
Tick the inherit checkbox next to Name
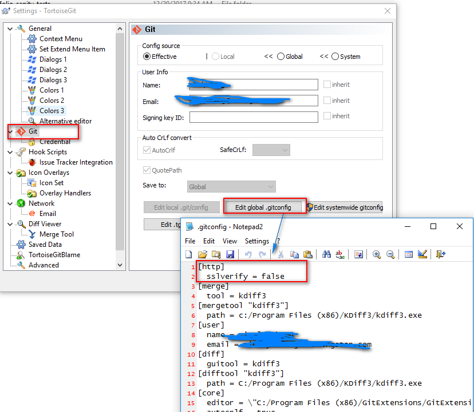click(x=327, y=84)
